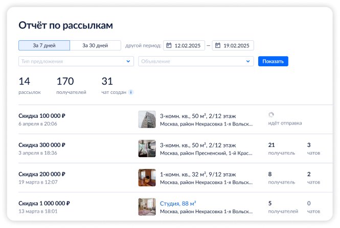Viewport: 340px width, 228px height.
Task: Select the "Скидка 1 000 000 ₽" mailing title
Action: point(44,203)
